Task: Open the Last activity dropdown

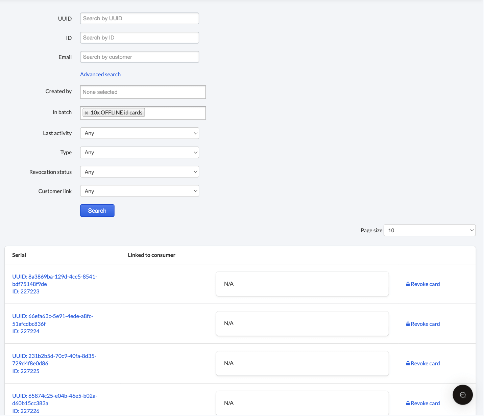Action: [x=139, y=133]
